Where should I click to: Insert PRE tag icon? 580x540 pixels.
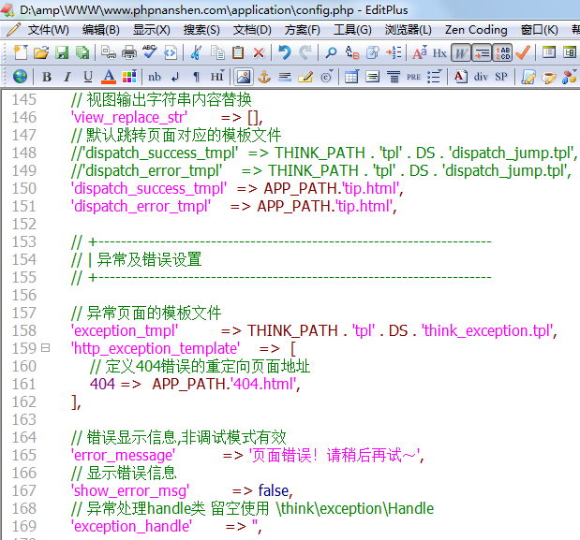pos(413,77)
